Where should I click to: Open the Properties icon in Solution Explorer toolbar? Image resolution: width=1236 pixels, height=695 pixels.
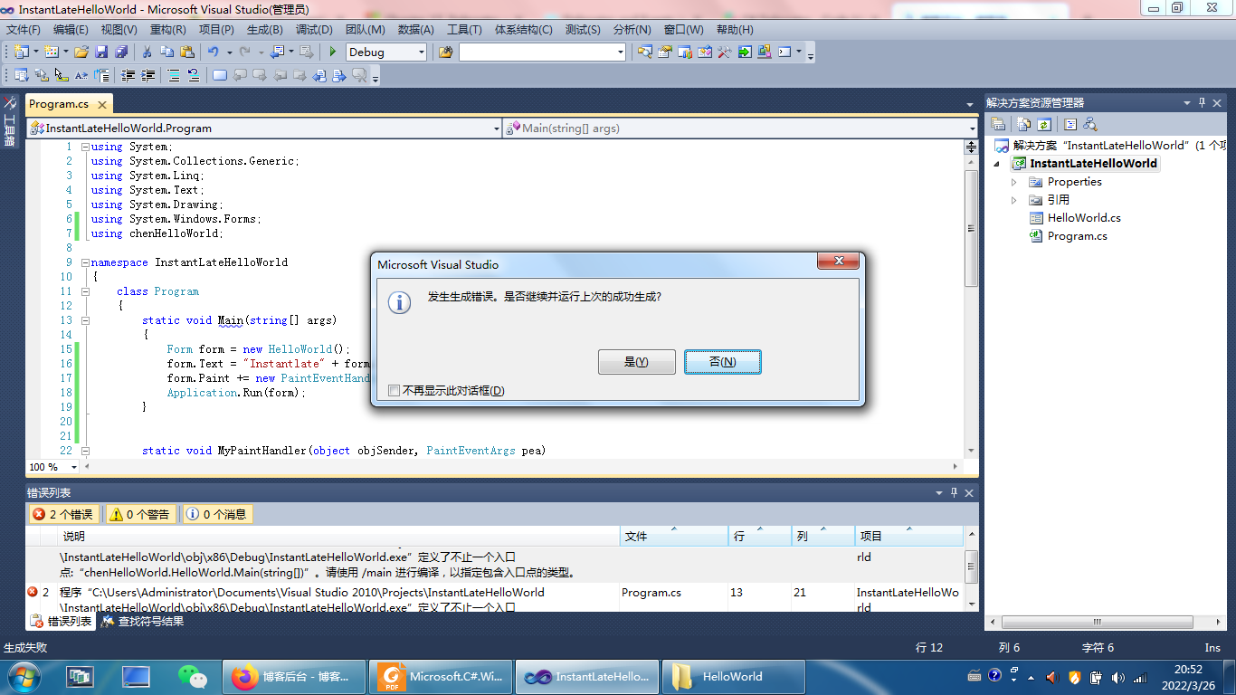[x=998, y=125]
